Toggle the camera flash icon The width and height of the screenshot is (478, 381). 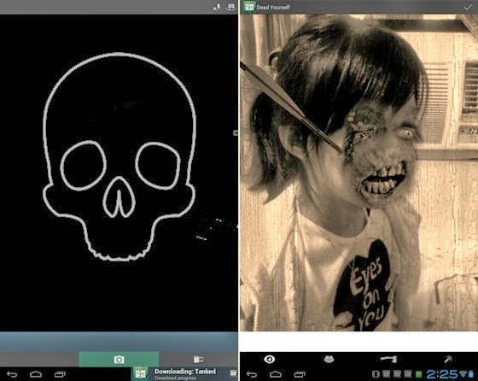click(x=217, y=7)
